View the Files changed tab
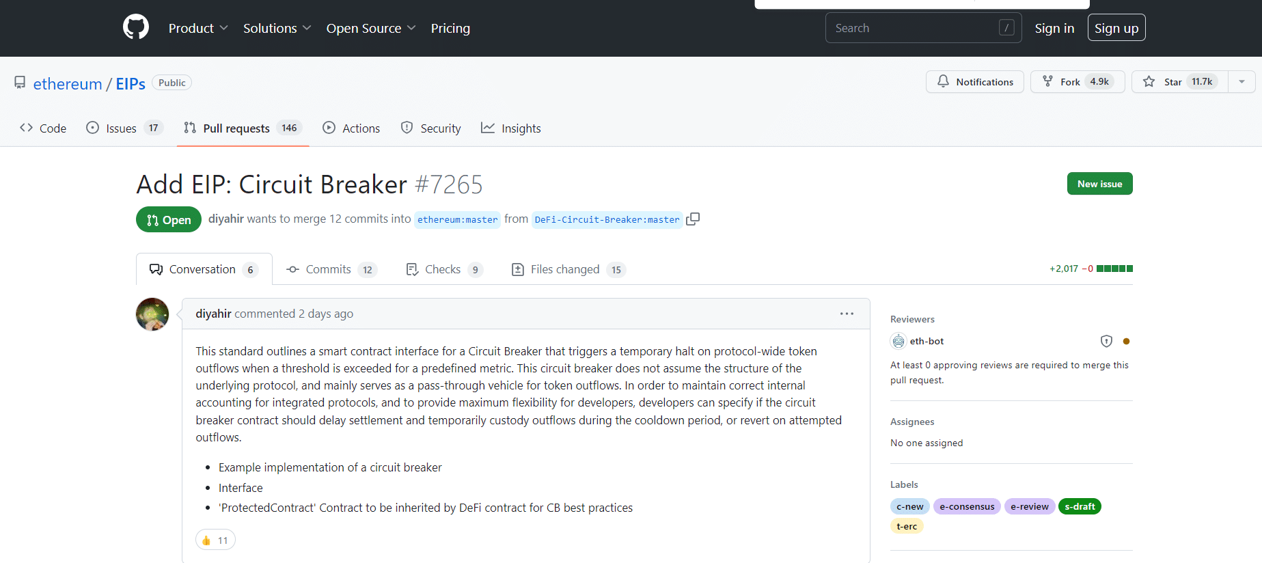Viewport: 1262px width, 563px height. [x=568, y=269]
